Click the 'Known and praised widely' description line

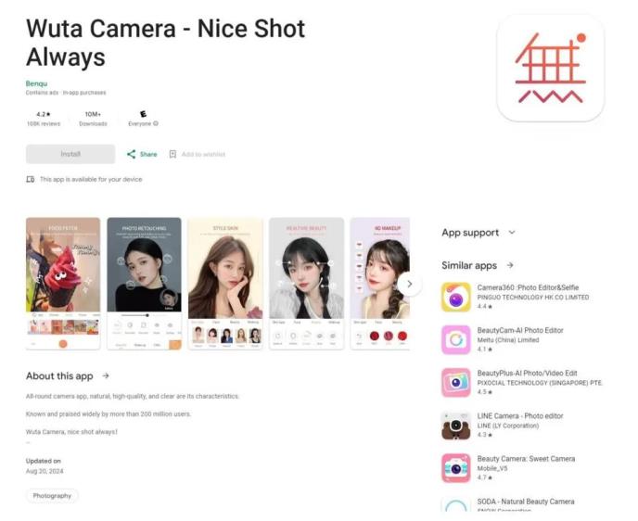tap(108, 414)
